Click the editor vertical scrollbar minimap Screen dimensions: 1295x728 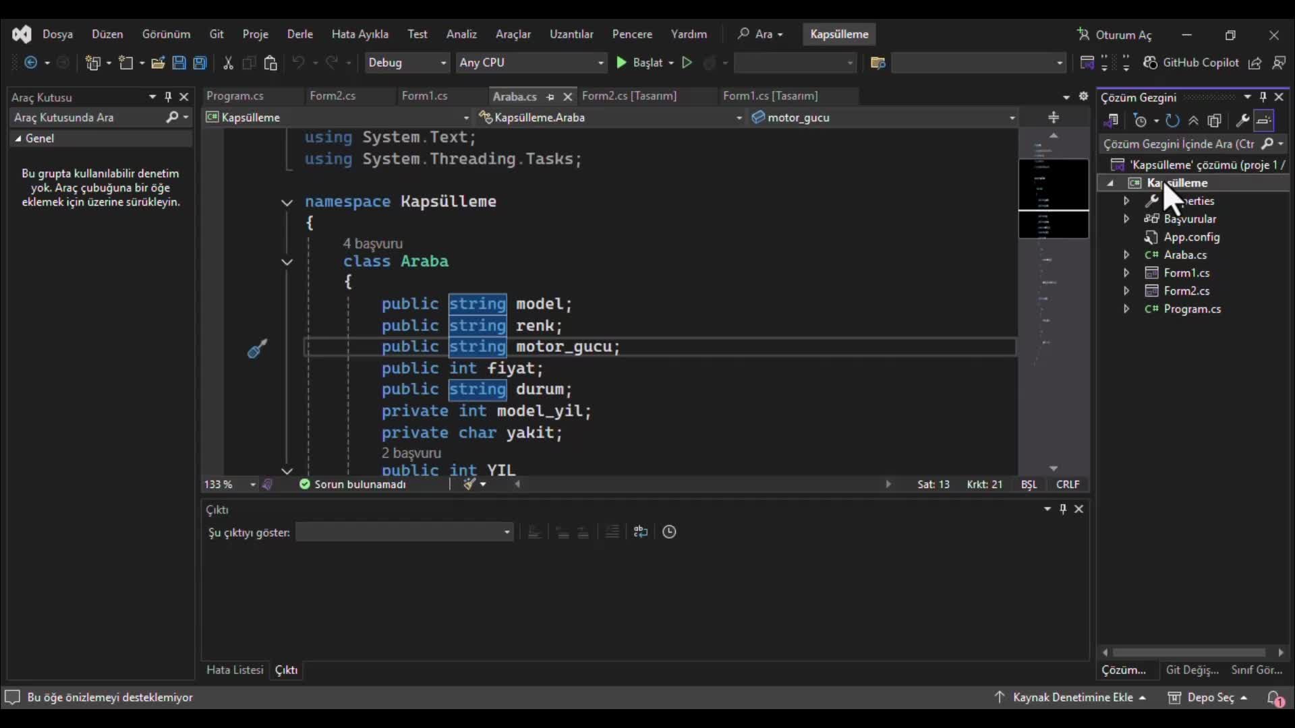(x=1053, y=303)
